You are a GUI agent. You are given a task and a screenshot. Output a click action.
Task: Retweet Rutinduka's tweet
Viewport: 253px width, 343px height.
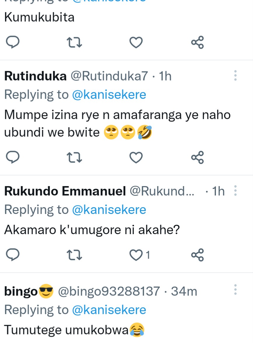[x=74, y=158]
